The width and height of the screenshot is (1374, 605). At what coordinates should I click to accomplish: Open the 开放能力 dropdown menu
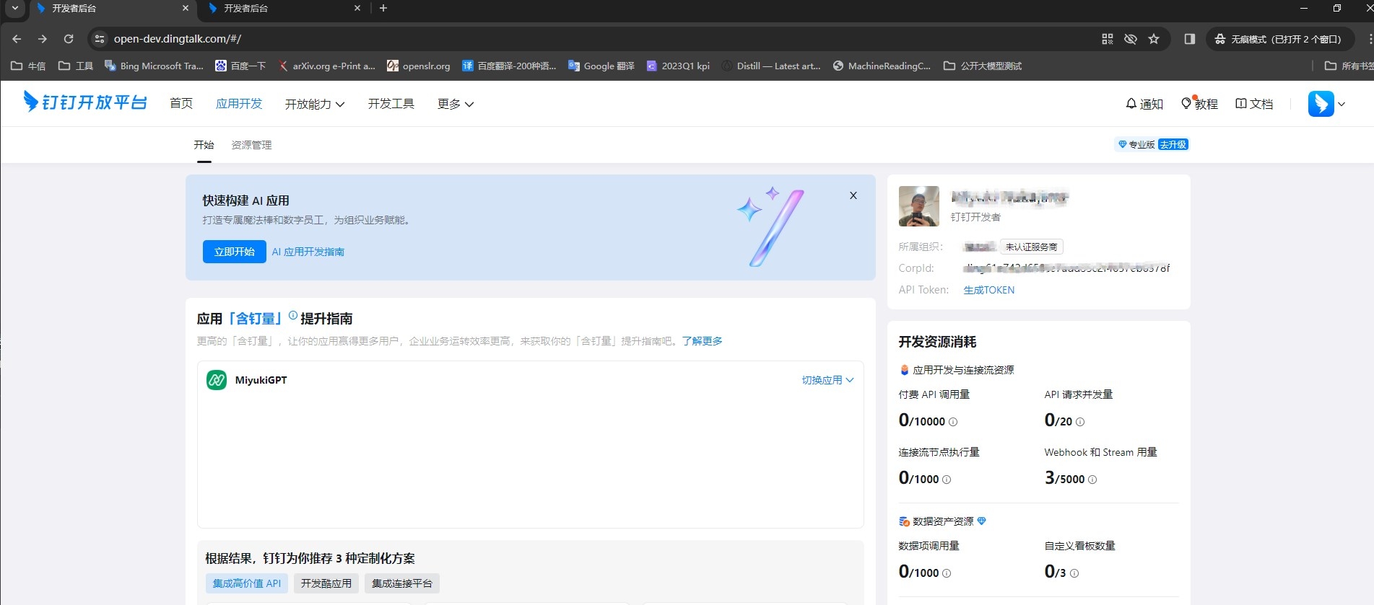(x=315, y=104)
